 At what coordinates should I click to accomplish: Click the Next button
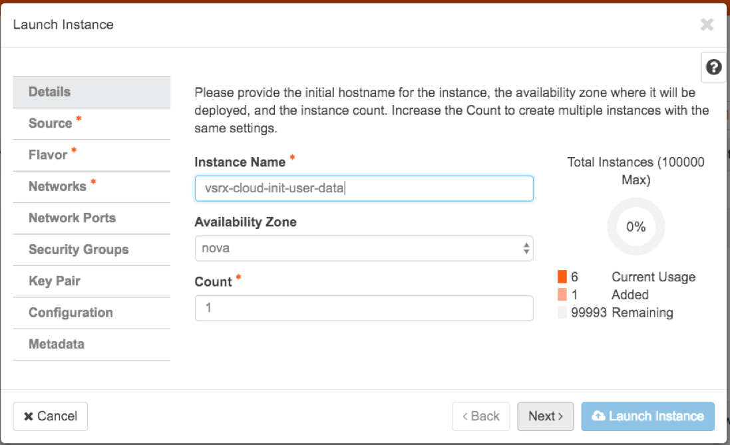[546, 416]
